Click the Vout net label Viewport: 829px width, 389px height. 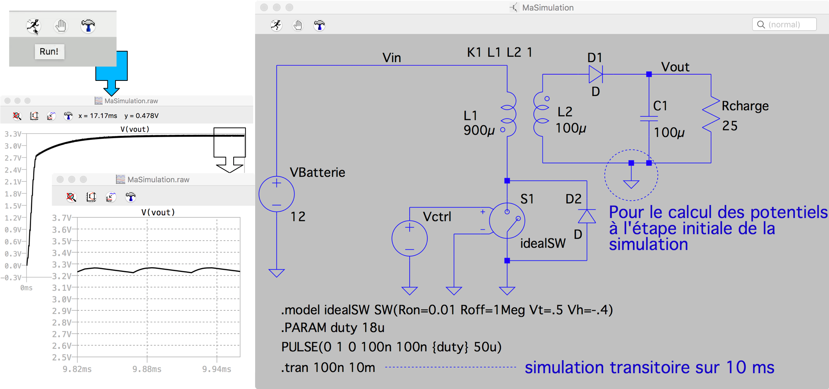pos(675,67)
